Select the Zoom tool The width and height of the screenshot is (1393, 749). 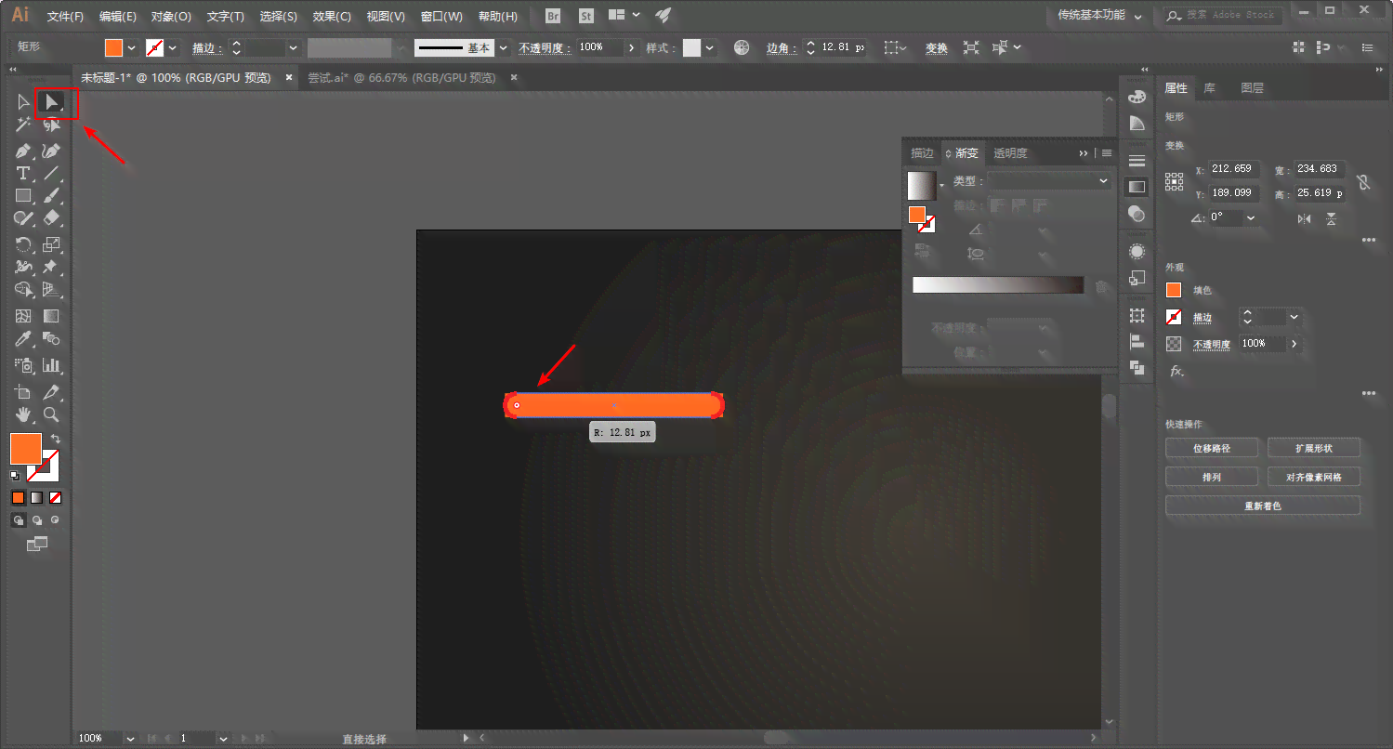(52, 415)
